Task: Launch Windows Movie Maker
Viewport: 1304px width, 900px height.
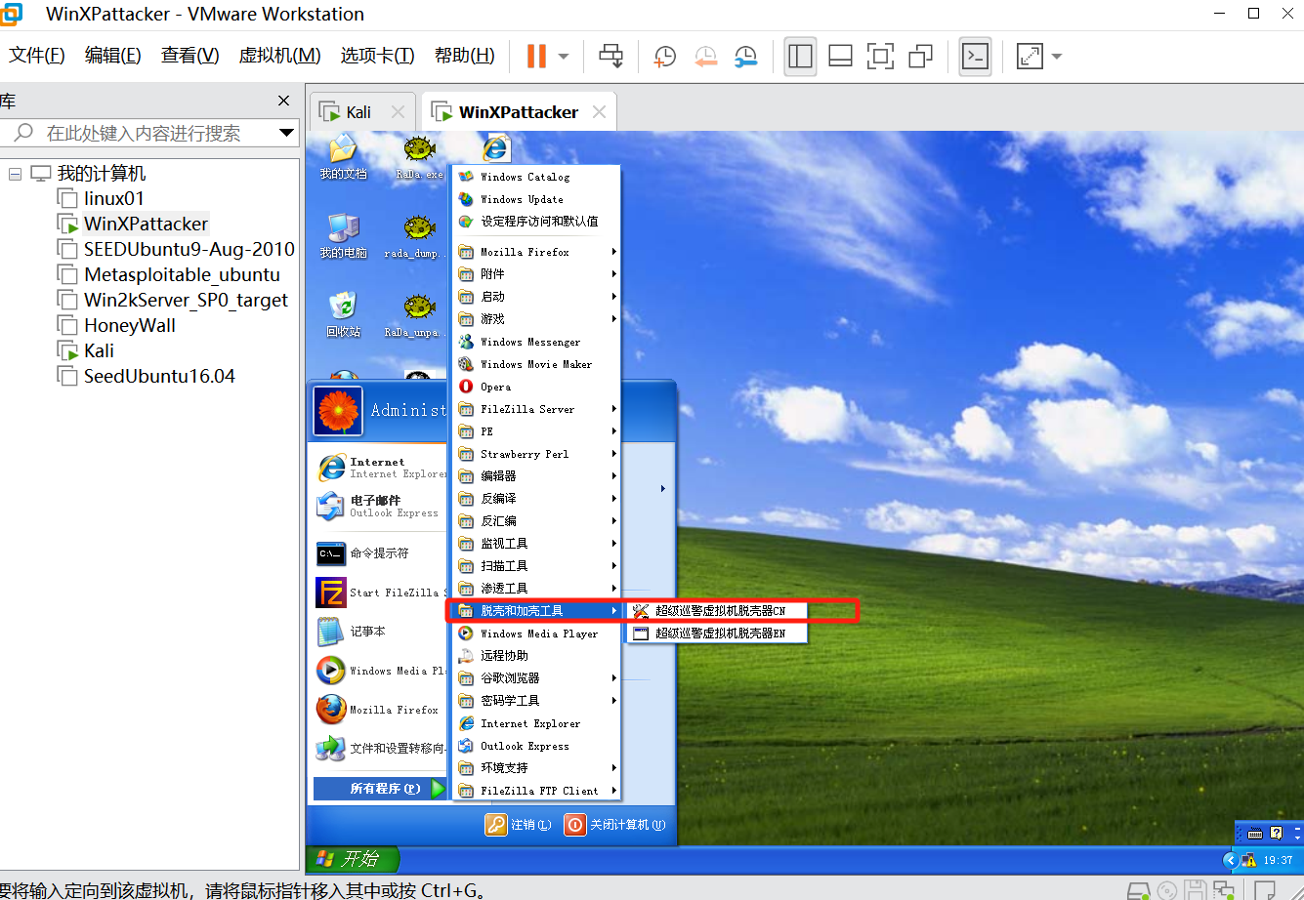Action: point(534,364)
